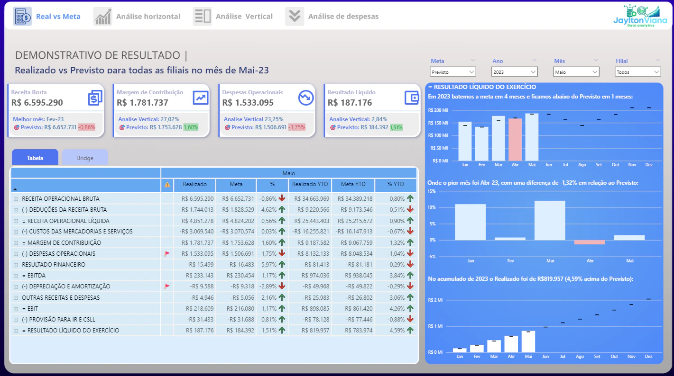Click the Análise Vertical layout icon

pos(203,16)
